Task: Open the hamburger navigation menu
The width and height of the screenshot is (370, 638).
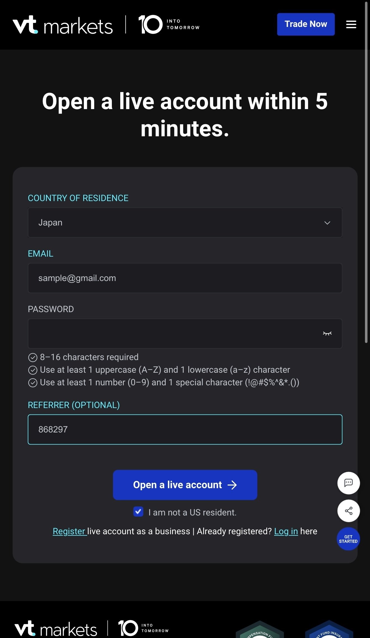Action: 351,24
